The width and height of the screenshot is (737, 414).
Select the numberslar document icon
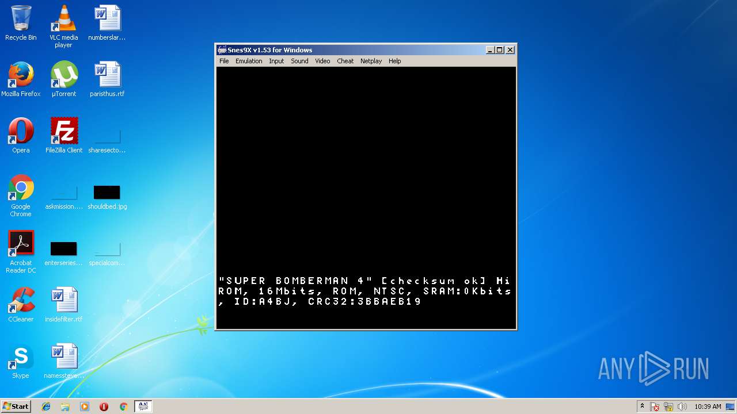click(x=107, y=23)
